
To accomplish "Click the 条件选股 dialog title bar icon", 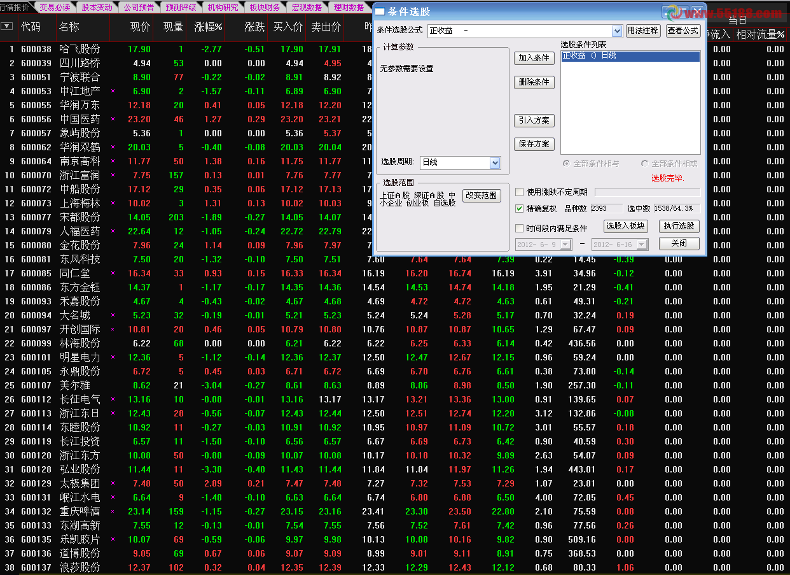I will pyautogui.click(x=380, y=11).
